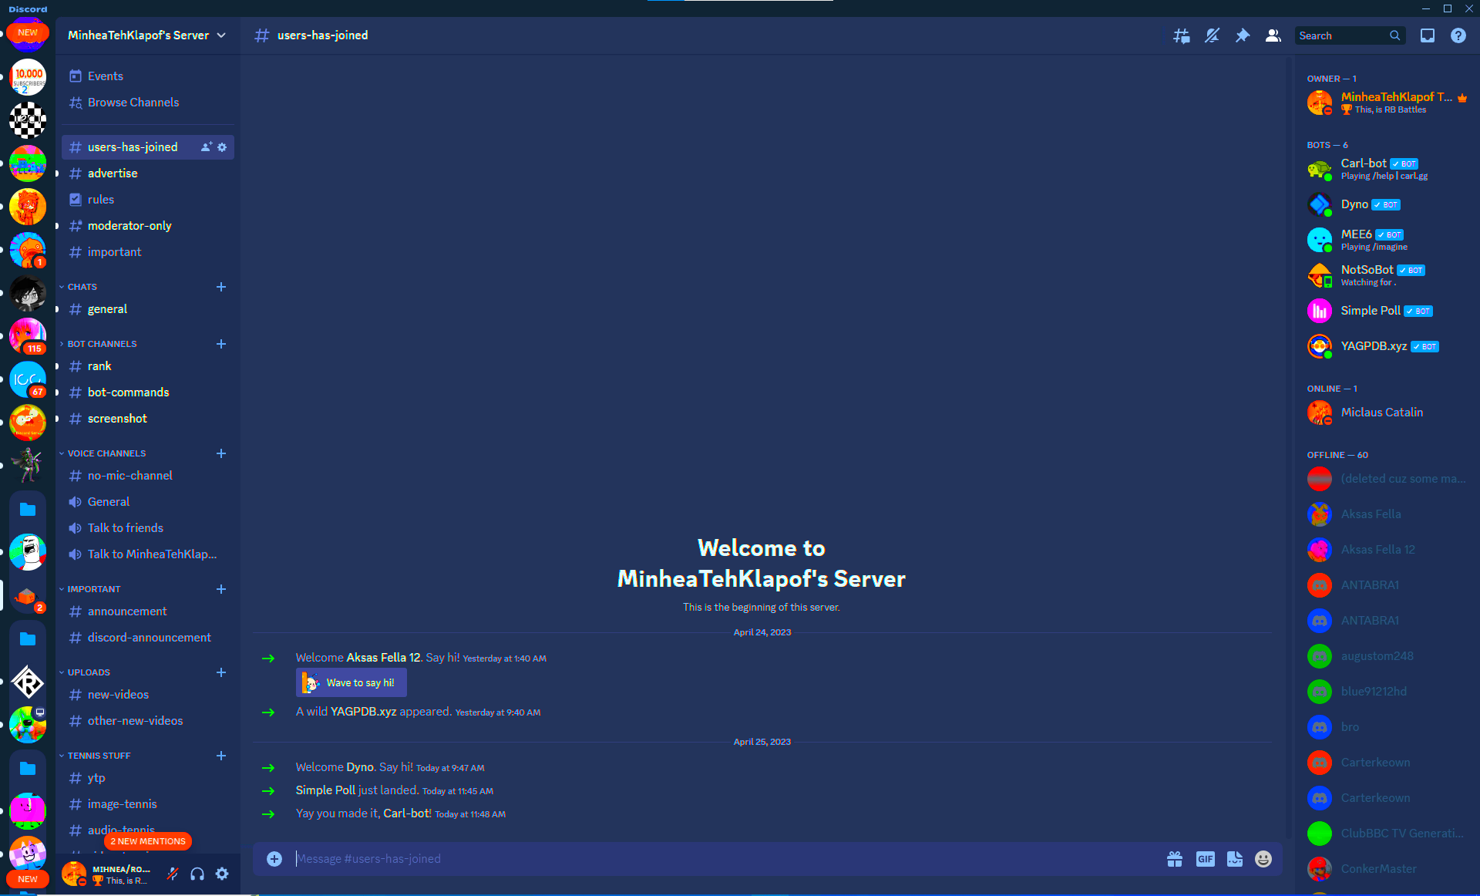Select the important channel
The image size is (1480, 896).
(148, 252)
